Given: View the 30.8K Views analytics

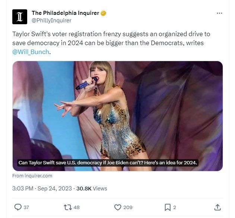Looking at the screenshot, I should 92,189.
